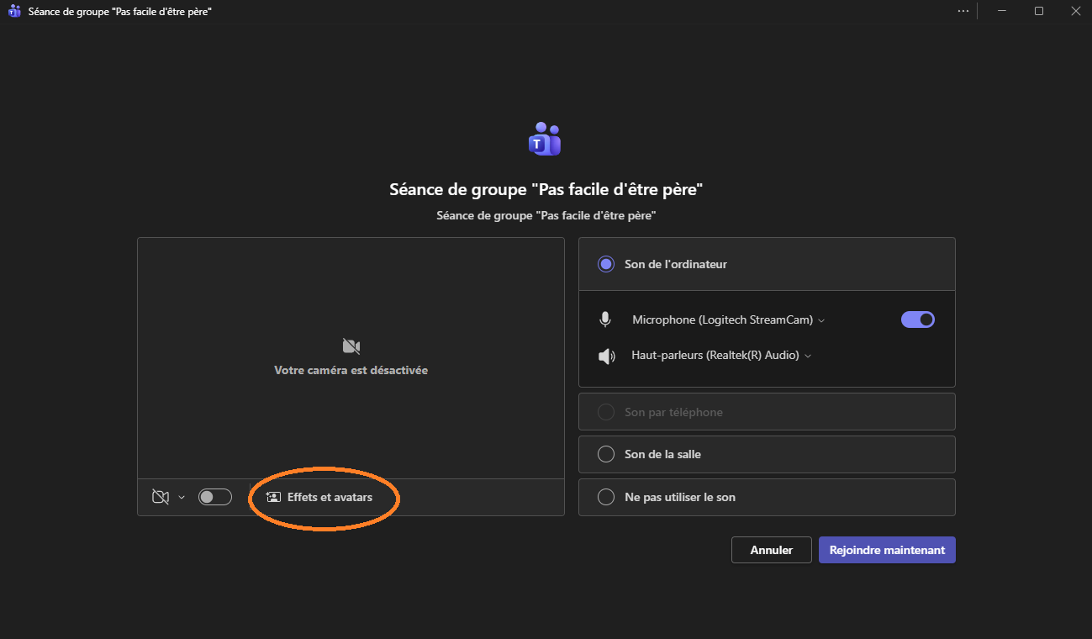Open Effets et avatars
The height and width of the screenshot is (639, 1092).
click(x=324, y=497)
